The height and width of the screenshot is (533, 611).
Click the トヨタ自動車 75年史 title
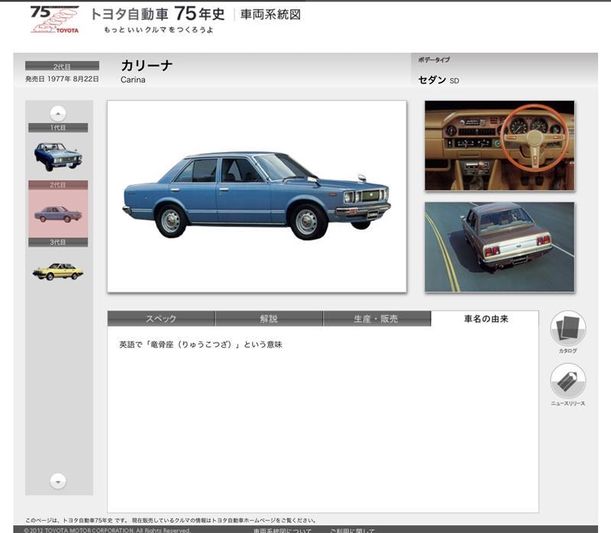(157, 14)
